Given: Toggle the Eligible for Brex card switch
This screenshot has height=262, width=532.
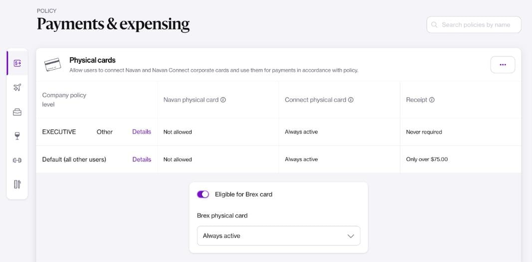Looking at the screenshot, I should 203,194.
